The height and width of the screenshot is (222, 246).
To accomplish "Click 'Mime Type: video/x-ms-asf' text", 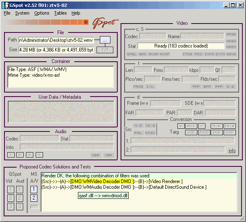I will 34,75.
